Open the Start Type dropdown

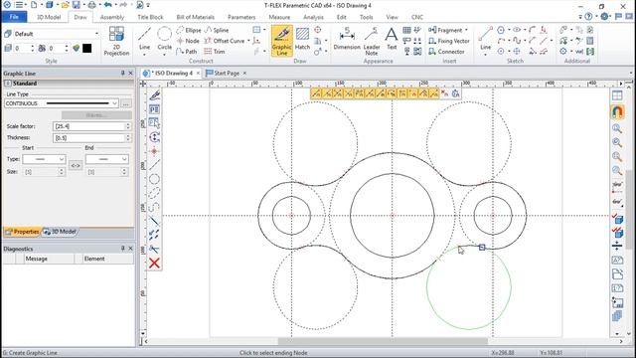click(44, 159)
